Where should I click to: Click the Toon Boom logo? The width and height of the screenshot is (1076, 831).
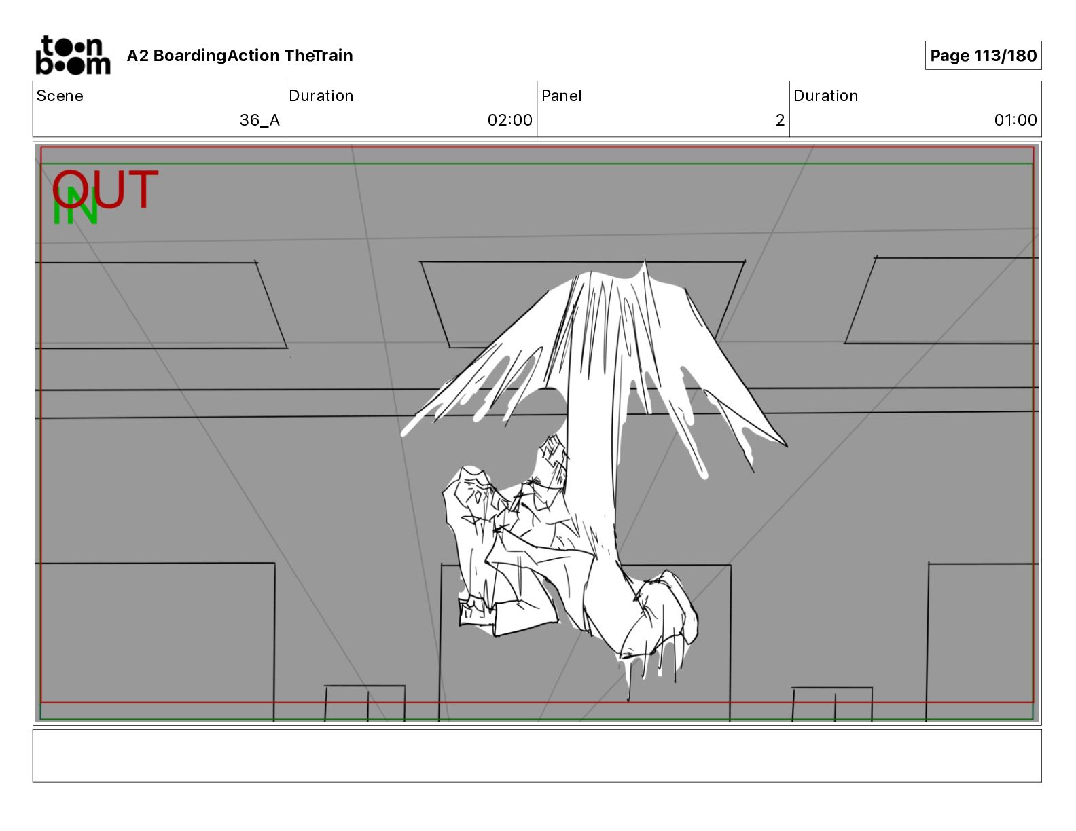[73, 55]
